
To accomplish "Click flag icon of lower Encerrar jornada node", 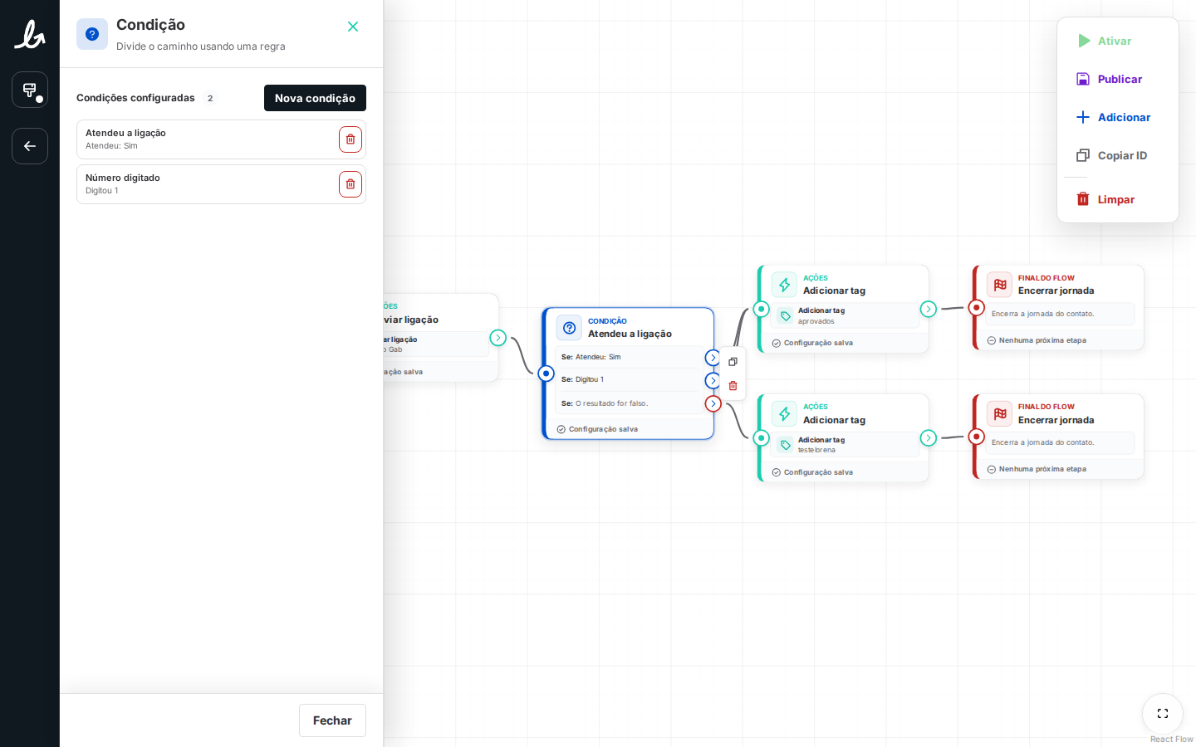I will coord(999,414).
